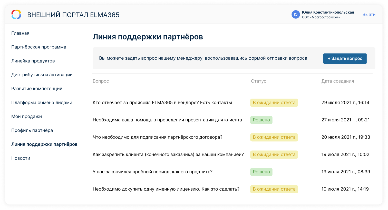Open Развитие компетенций section
The image size is (388, 210).
point(37,89)
